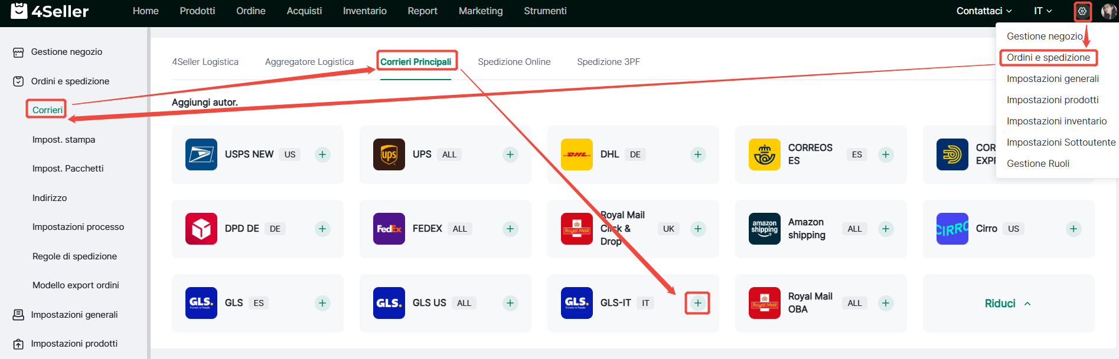Add the USPS NEW carrier with plus icon
This screenshot has height=359, width=1119.
pyautogui.click(x=322, y=154)
